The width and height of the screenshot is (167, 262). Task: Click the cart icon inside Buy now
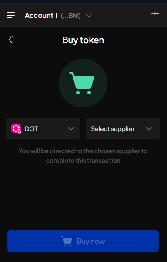pos(67,241)
